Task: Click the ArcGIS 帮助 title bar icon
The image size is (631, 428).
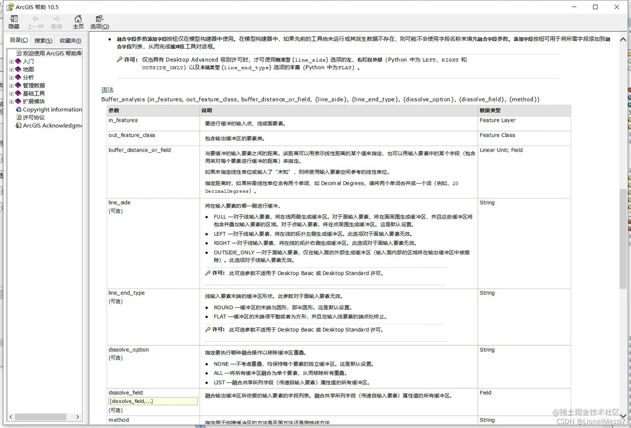Action: 10,7
